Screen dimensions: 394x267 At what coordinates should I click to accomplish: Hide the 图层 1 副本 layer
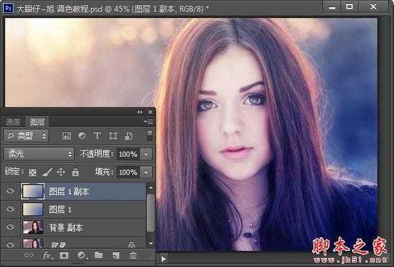click(9, 192)
